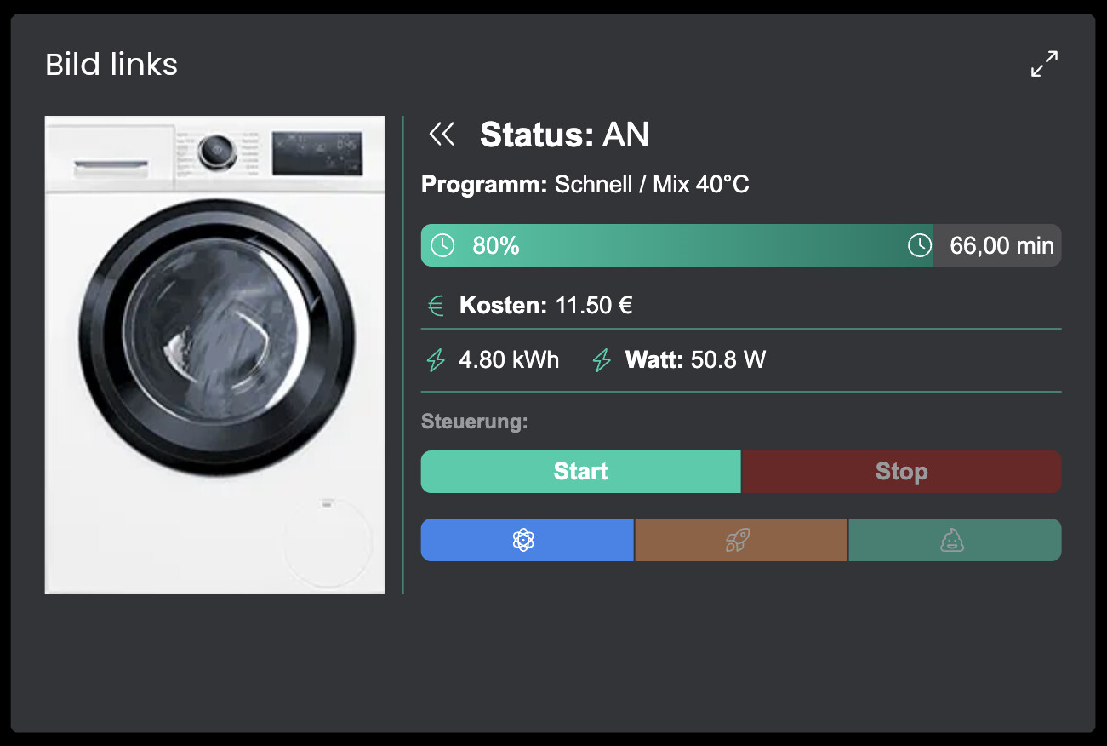
Task: Click the lightning icon beside 4.80 kWh
Action: (x=436, y=360)
